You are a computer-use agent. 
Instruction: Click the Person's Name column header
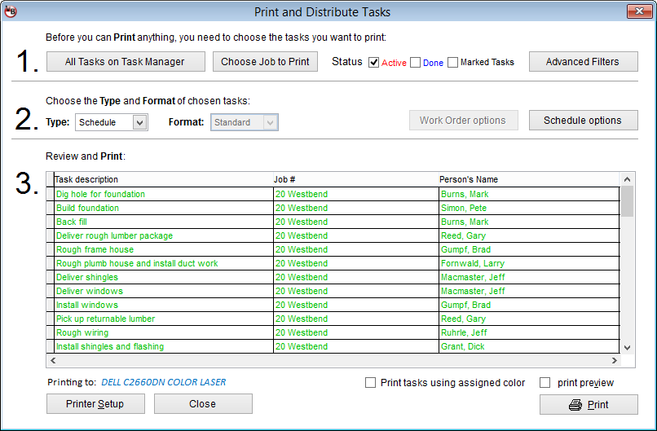point(469,179)
